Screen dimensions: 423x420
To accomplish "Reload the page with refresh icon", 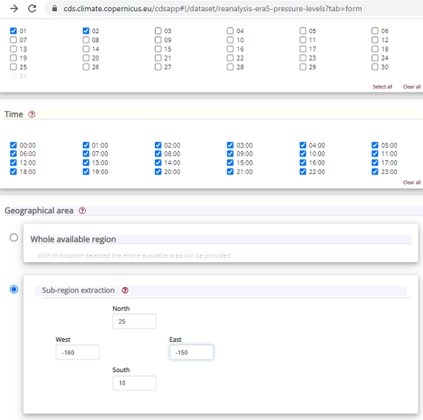I will (x=32, y=8).
